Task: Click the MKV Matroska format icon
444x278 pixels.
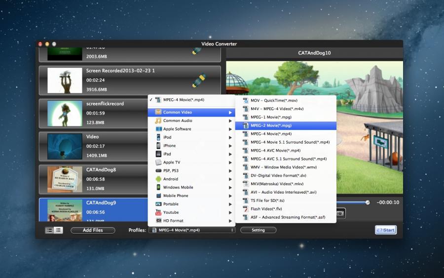Action: 246,184
